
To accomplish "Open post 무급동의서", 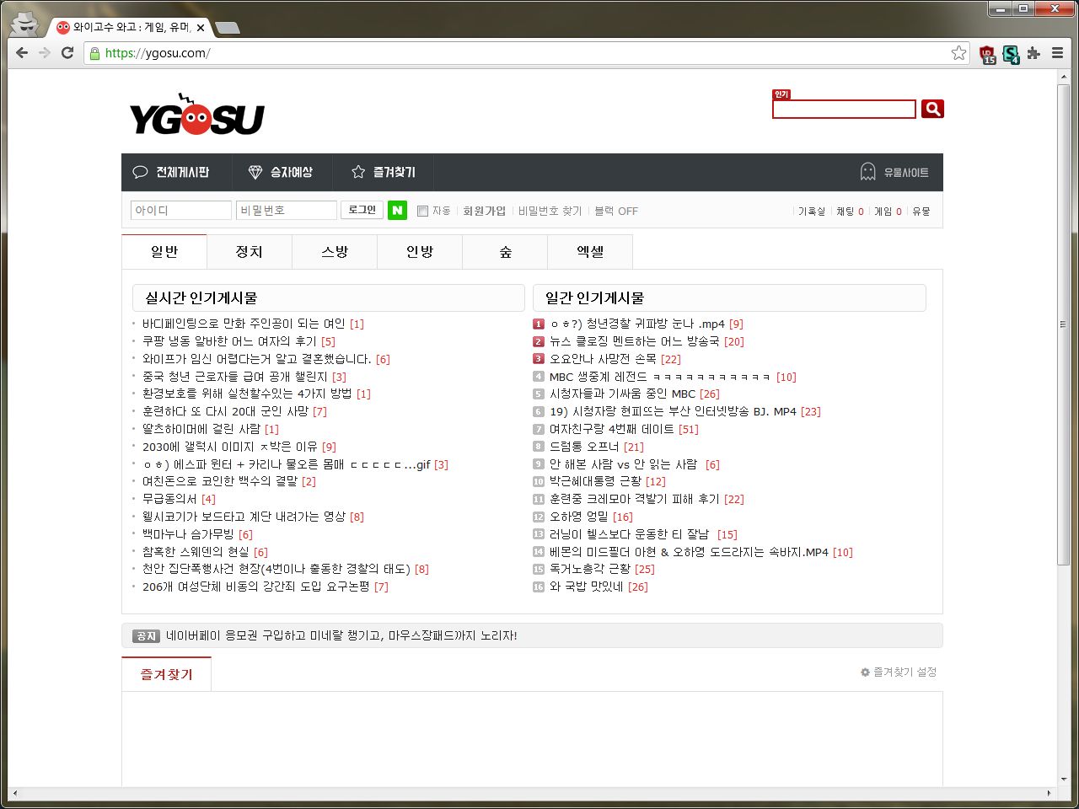I will (169, 499).
